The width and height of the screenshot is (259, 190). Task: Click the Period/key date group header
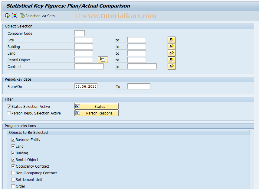(x=128, y=79)
